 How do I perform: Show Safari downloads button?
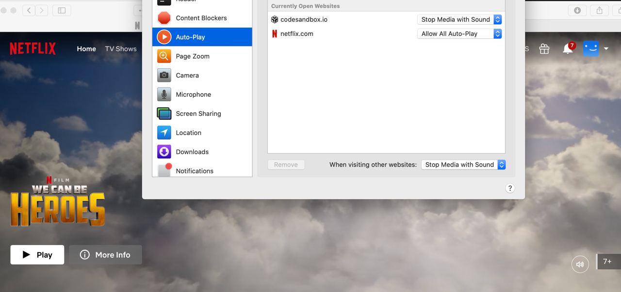click(577, 10)
